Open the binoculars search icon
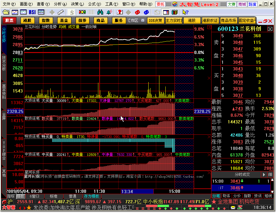277x213 pixels. pyautogui.click(x=100, y=12)
